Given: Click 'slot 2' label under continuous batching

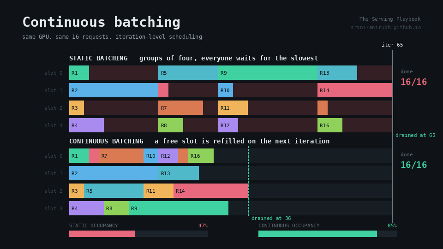Looking at the screenshot, I should 54,191.
